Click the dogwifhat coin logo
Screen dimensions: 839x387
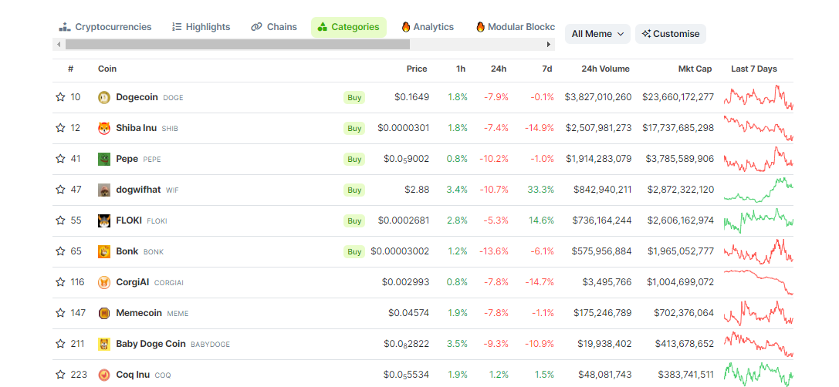[104, 190]
